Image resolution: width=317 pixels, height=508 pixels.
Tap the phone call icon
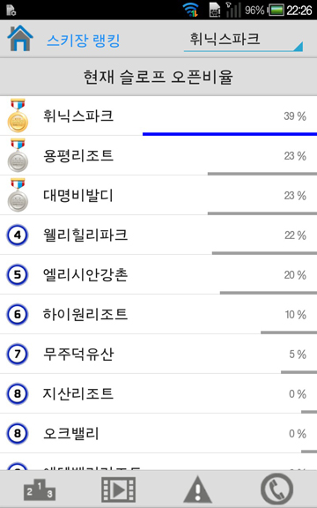pos(276,489)
